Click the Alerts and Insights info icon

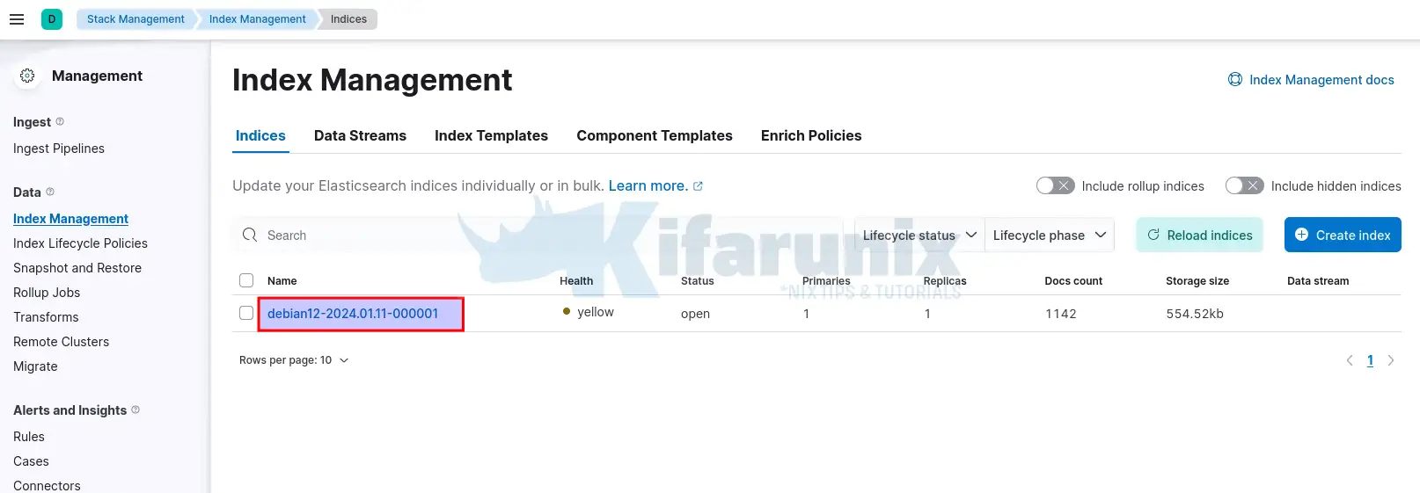pyautogui.click(x=135, y=410)
